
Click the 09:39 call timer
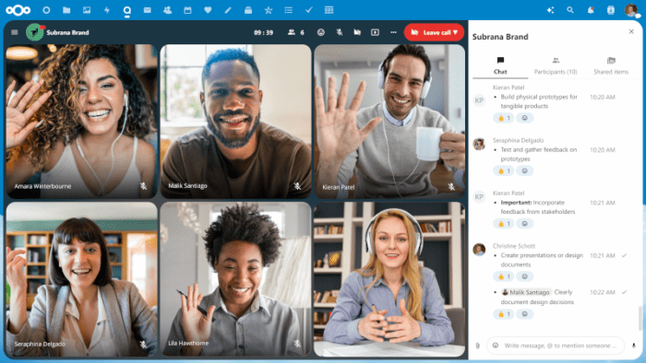pyautogui.click(x=263, y=32)
